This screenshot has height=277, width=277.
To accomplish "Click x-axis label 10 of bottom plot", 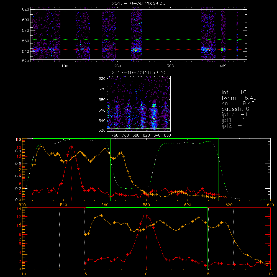I will click(x=270, y=274).
